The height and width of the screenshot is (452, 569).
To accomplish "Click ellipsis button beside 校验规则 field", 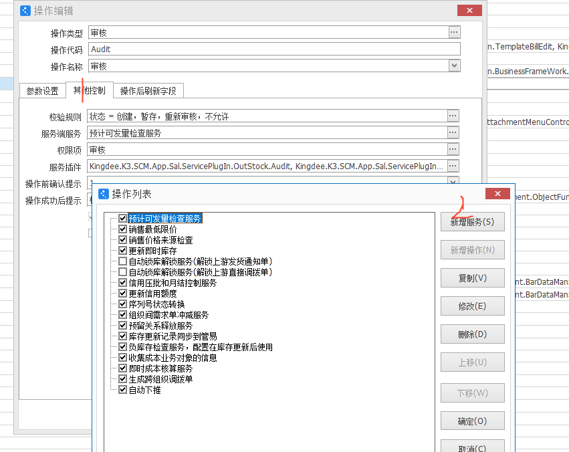I will (x=453, y=116).
